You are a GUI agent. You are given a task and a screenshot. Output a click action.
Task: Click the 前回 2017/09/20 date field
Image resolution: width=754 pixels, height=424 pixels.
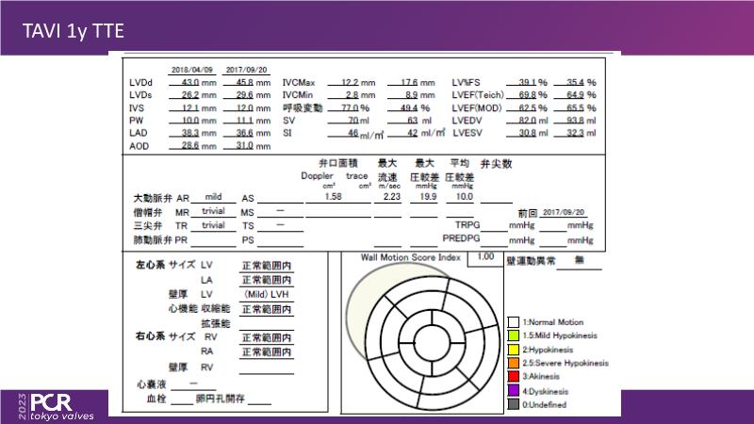(564, 213)
